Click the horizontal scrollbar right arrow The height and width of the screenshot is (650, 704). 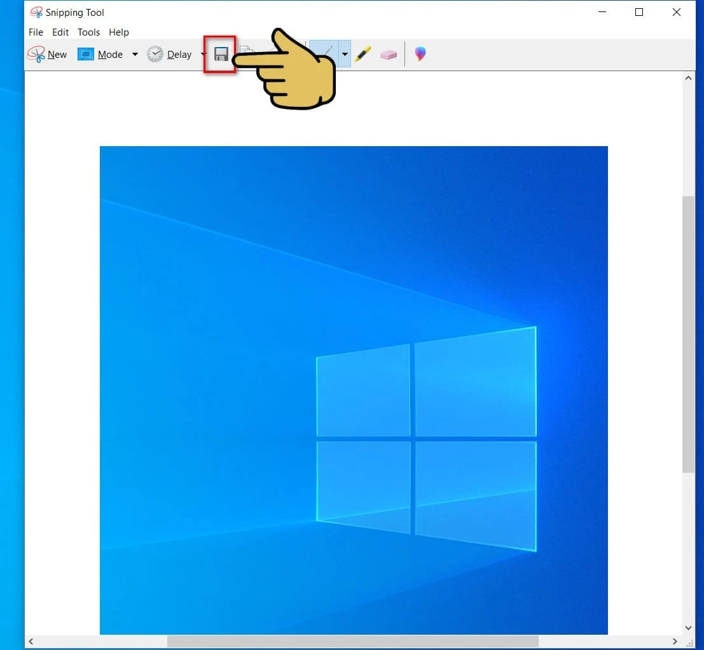(675, 642)
